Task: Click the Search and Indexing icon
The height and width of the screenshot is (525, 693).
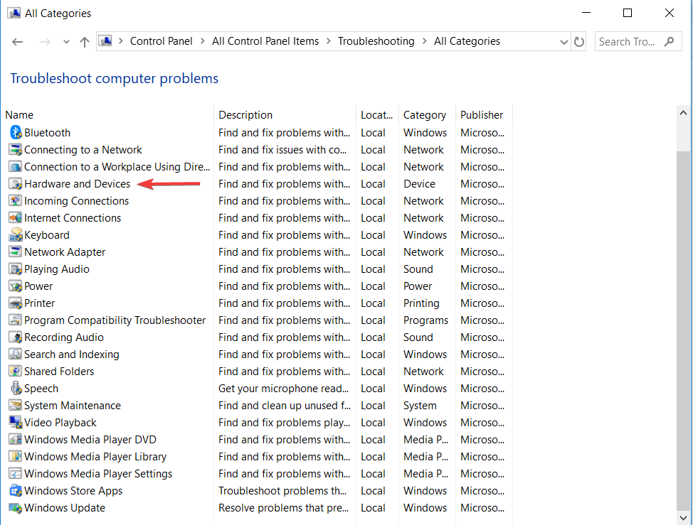Action: click(16, 354)
